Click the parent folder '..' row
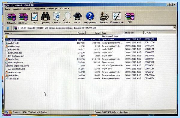Viewport: 180px width, 118px height. (81, 36)
